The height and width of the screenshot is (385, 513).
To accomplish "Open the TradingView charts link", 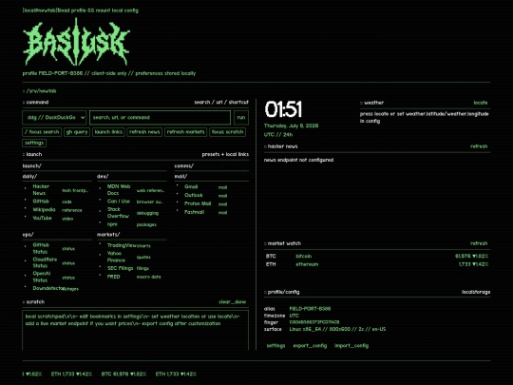I will tap(121, 245).
